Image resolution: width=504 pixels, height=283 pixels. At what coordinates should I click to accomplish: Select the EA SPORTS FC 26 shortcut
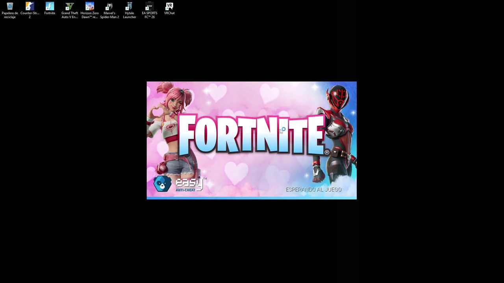pos(149,10)
